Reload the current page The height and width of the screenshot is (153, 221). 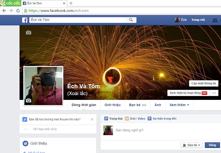click(x=18, y=11)
